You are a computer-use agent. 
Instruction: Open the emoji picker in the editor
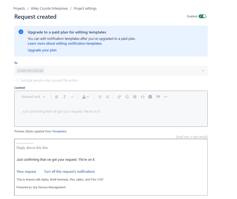[127, 97]
